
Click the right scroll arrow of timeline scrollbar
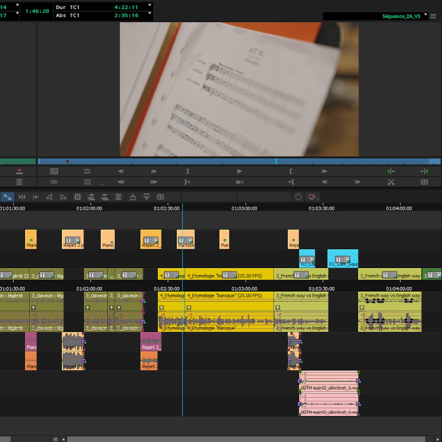[438, 439]
